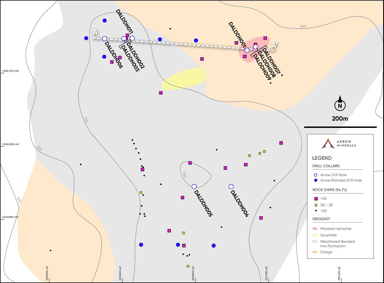Click the 200m scale bar line
Image resolution: width=384 pixels, height=283 pixels.
coord(340,127)
